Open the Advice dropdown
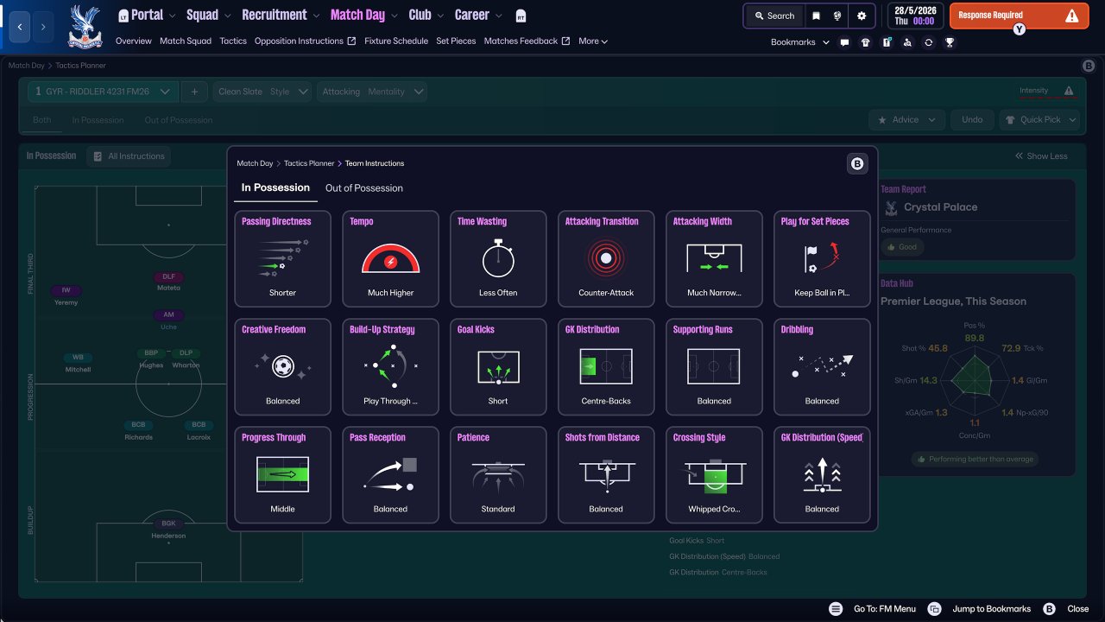The width and height of the screenshot is (1105, 622). (906, 120)
